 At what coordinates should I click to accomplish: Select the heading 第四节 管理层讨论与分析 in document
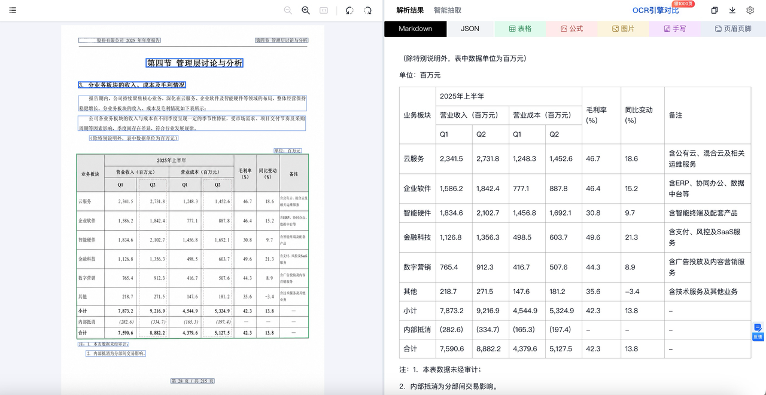point(194,63)
